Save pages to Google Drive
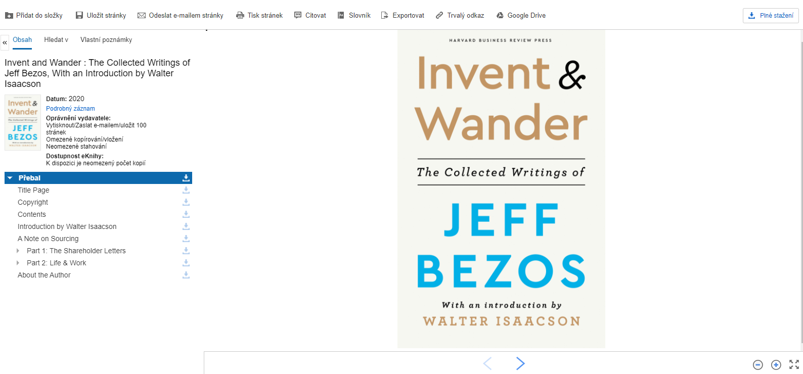803x374 pixels. (521, 15)
